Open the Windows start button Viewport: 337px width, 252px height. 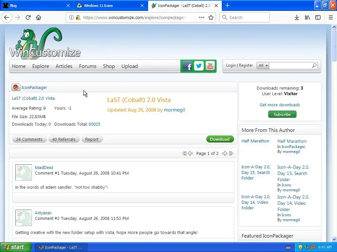click(15, 247)
